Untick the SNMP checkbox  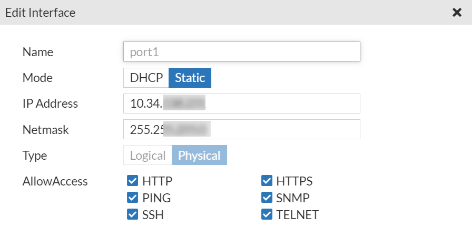click(x=267, y=198)
